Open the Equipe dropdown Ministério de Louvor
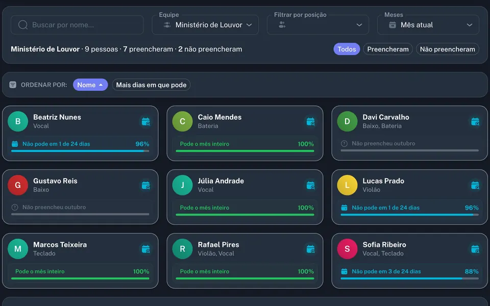The image size is (490, 306). (x=205, y=24)
